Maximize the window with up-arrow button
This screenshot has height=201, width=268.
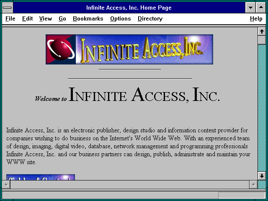tap(261, 8)
